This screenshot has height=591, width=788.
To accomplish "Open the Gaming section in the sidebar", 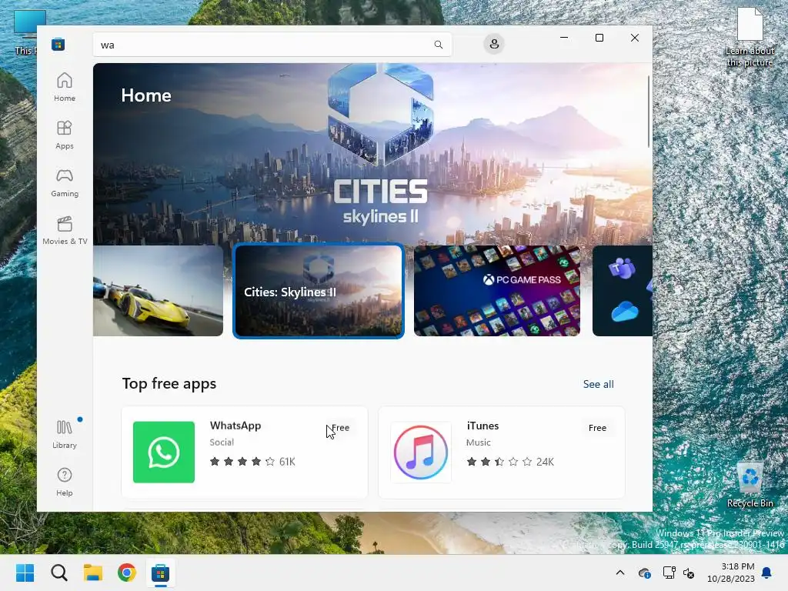I will [x=65, y=182].
